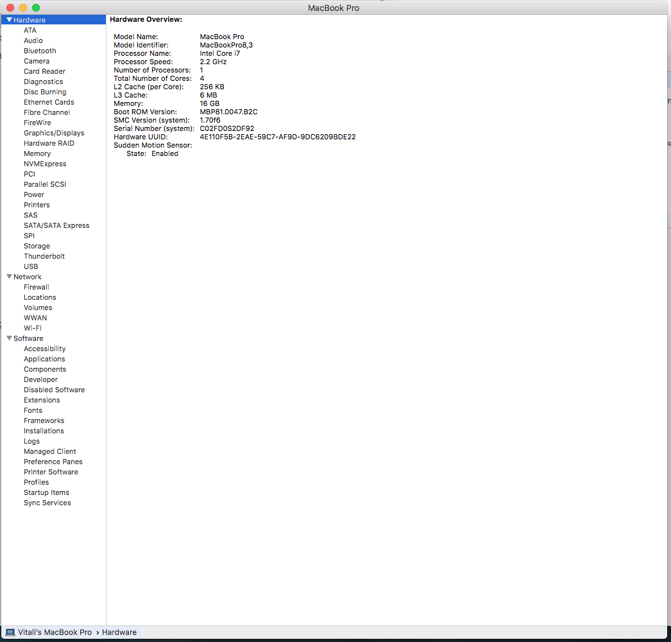Select Components in the sidebar

[x=45, y=369]
